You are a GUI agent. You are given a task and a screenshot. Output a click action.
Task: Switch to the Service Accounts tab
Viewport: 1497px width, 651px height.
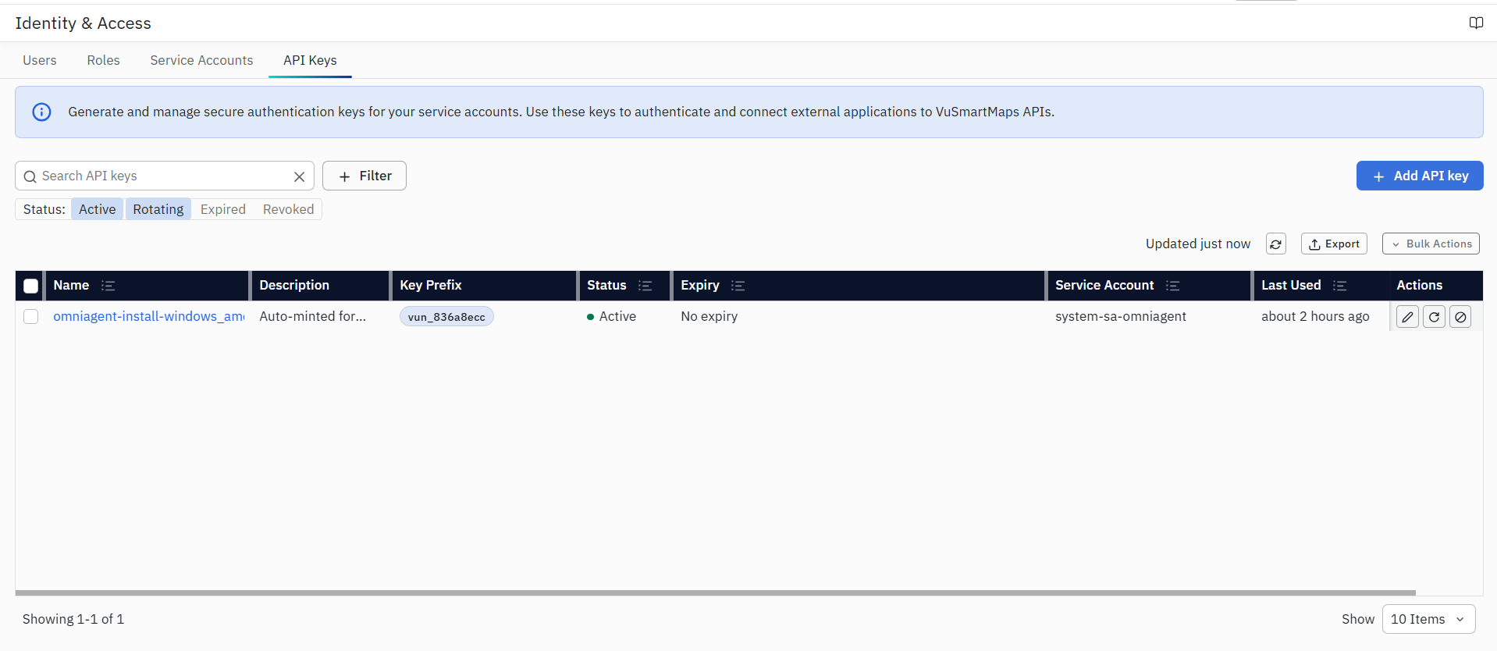(x=201, y=60)
